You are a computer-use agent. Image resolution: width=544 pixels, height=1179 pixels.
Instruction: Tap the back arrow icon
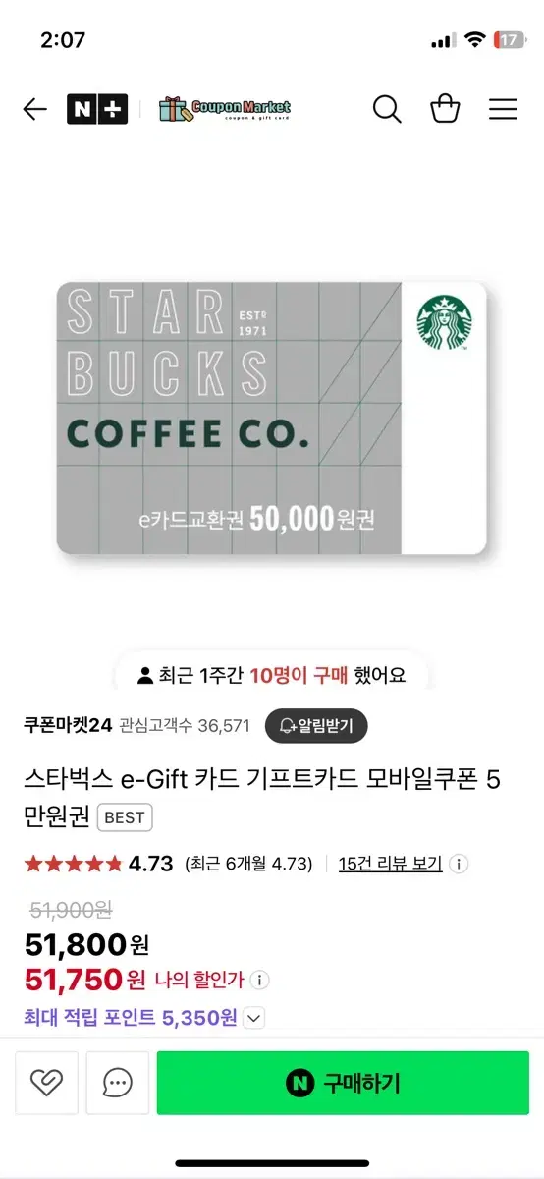tap(34, 109)
